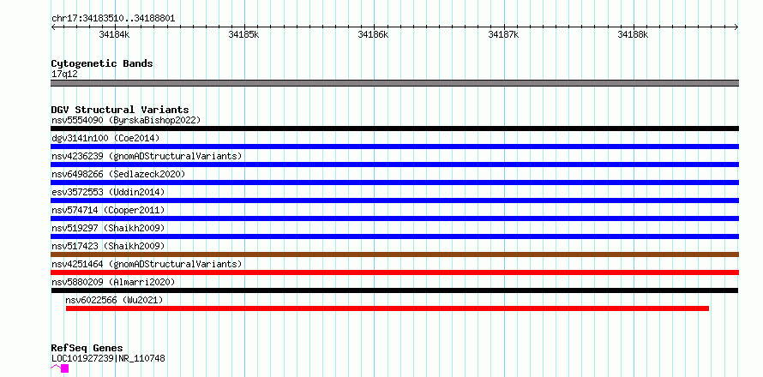Image resolution: width=763 pixels, height=377 pixels.
Task: Click the 34187k ruler tick label
Action: pos(503,34)
